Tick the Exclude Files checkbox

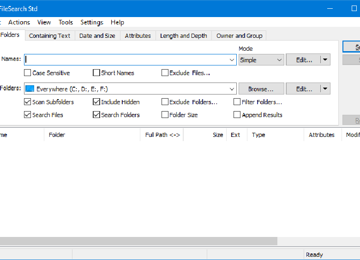pos(165,73)
